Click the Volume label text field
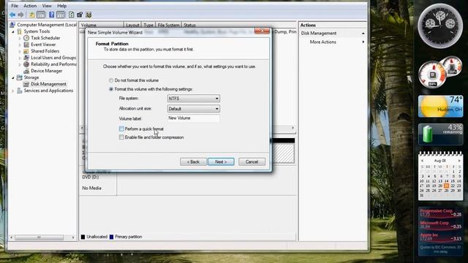The height and width of the screenshot is (263, 468). tap(193, 118)
